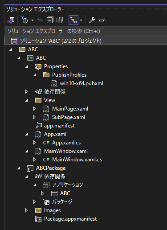Click the Properties wrench folder icon

[x=38, y=66]
